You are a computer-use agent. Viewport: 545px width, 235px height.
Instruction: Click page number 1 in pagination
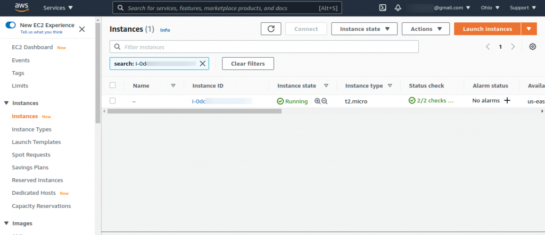(500, 47)
